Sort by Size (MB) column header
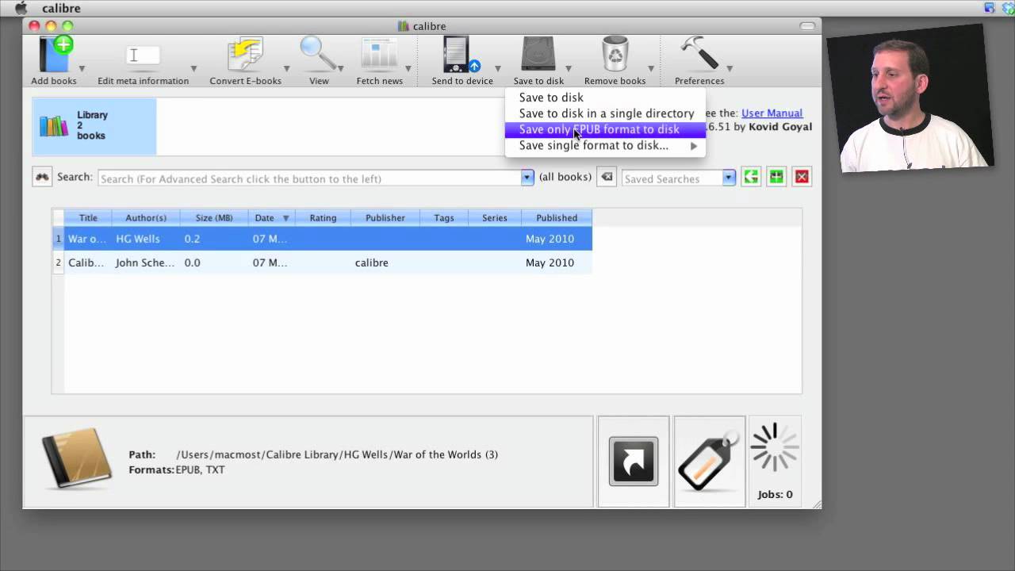This screenshot has height=571, width=1015. tap(214, 217)
